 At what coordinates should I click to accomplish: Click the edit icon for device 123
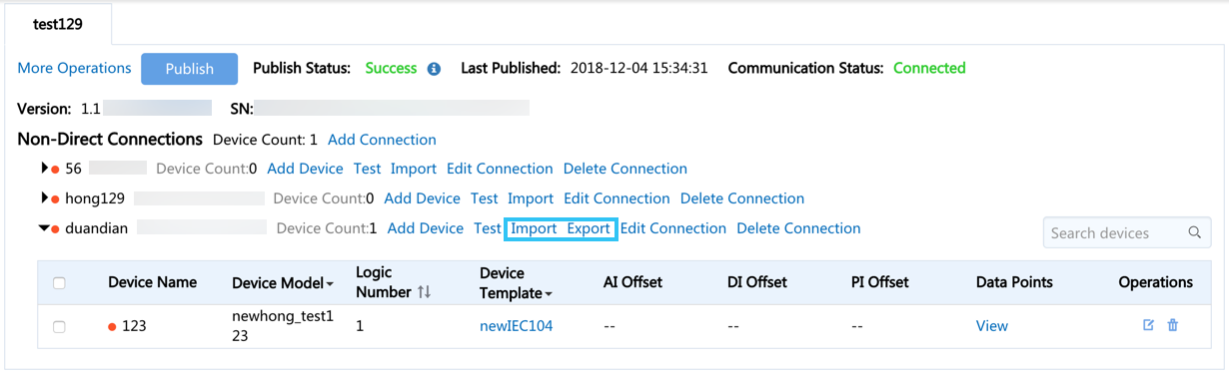[1148, 325]
